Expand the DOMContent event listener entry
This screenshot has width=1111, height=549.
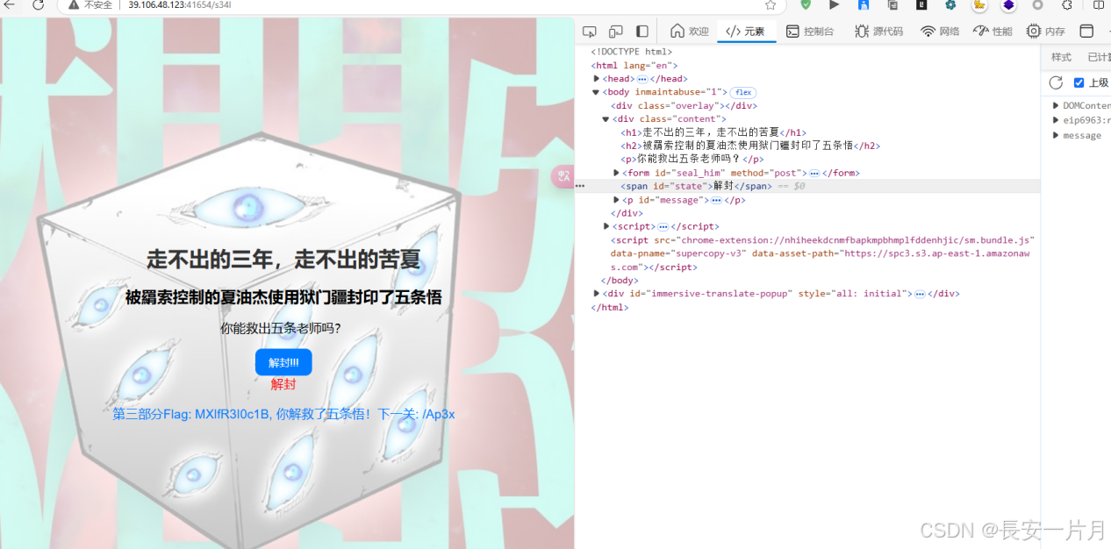pos(1056,105)
